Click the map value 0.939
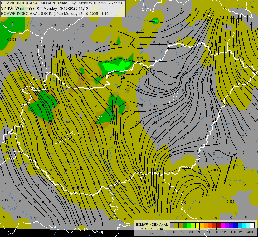 [x=82, y=90]
